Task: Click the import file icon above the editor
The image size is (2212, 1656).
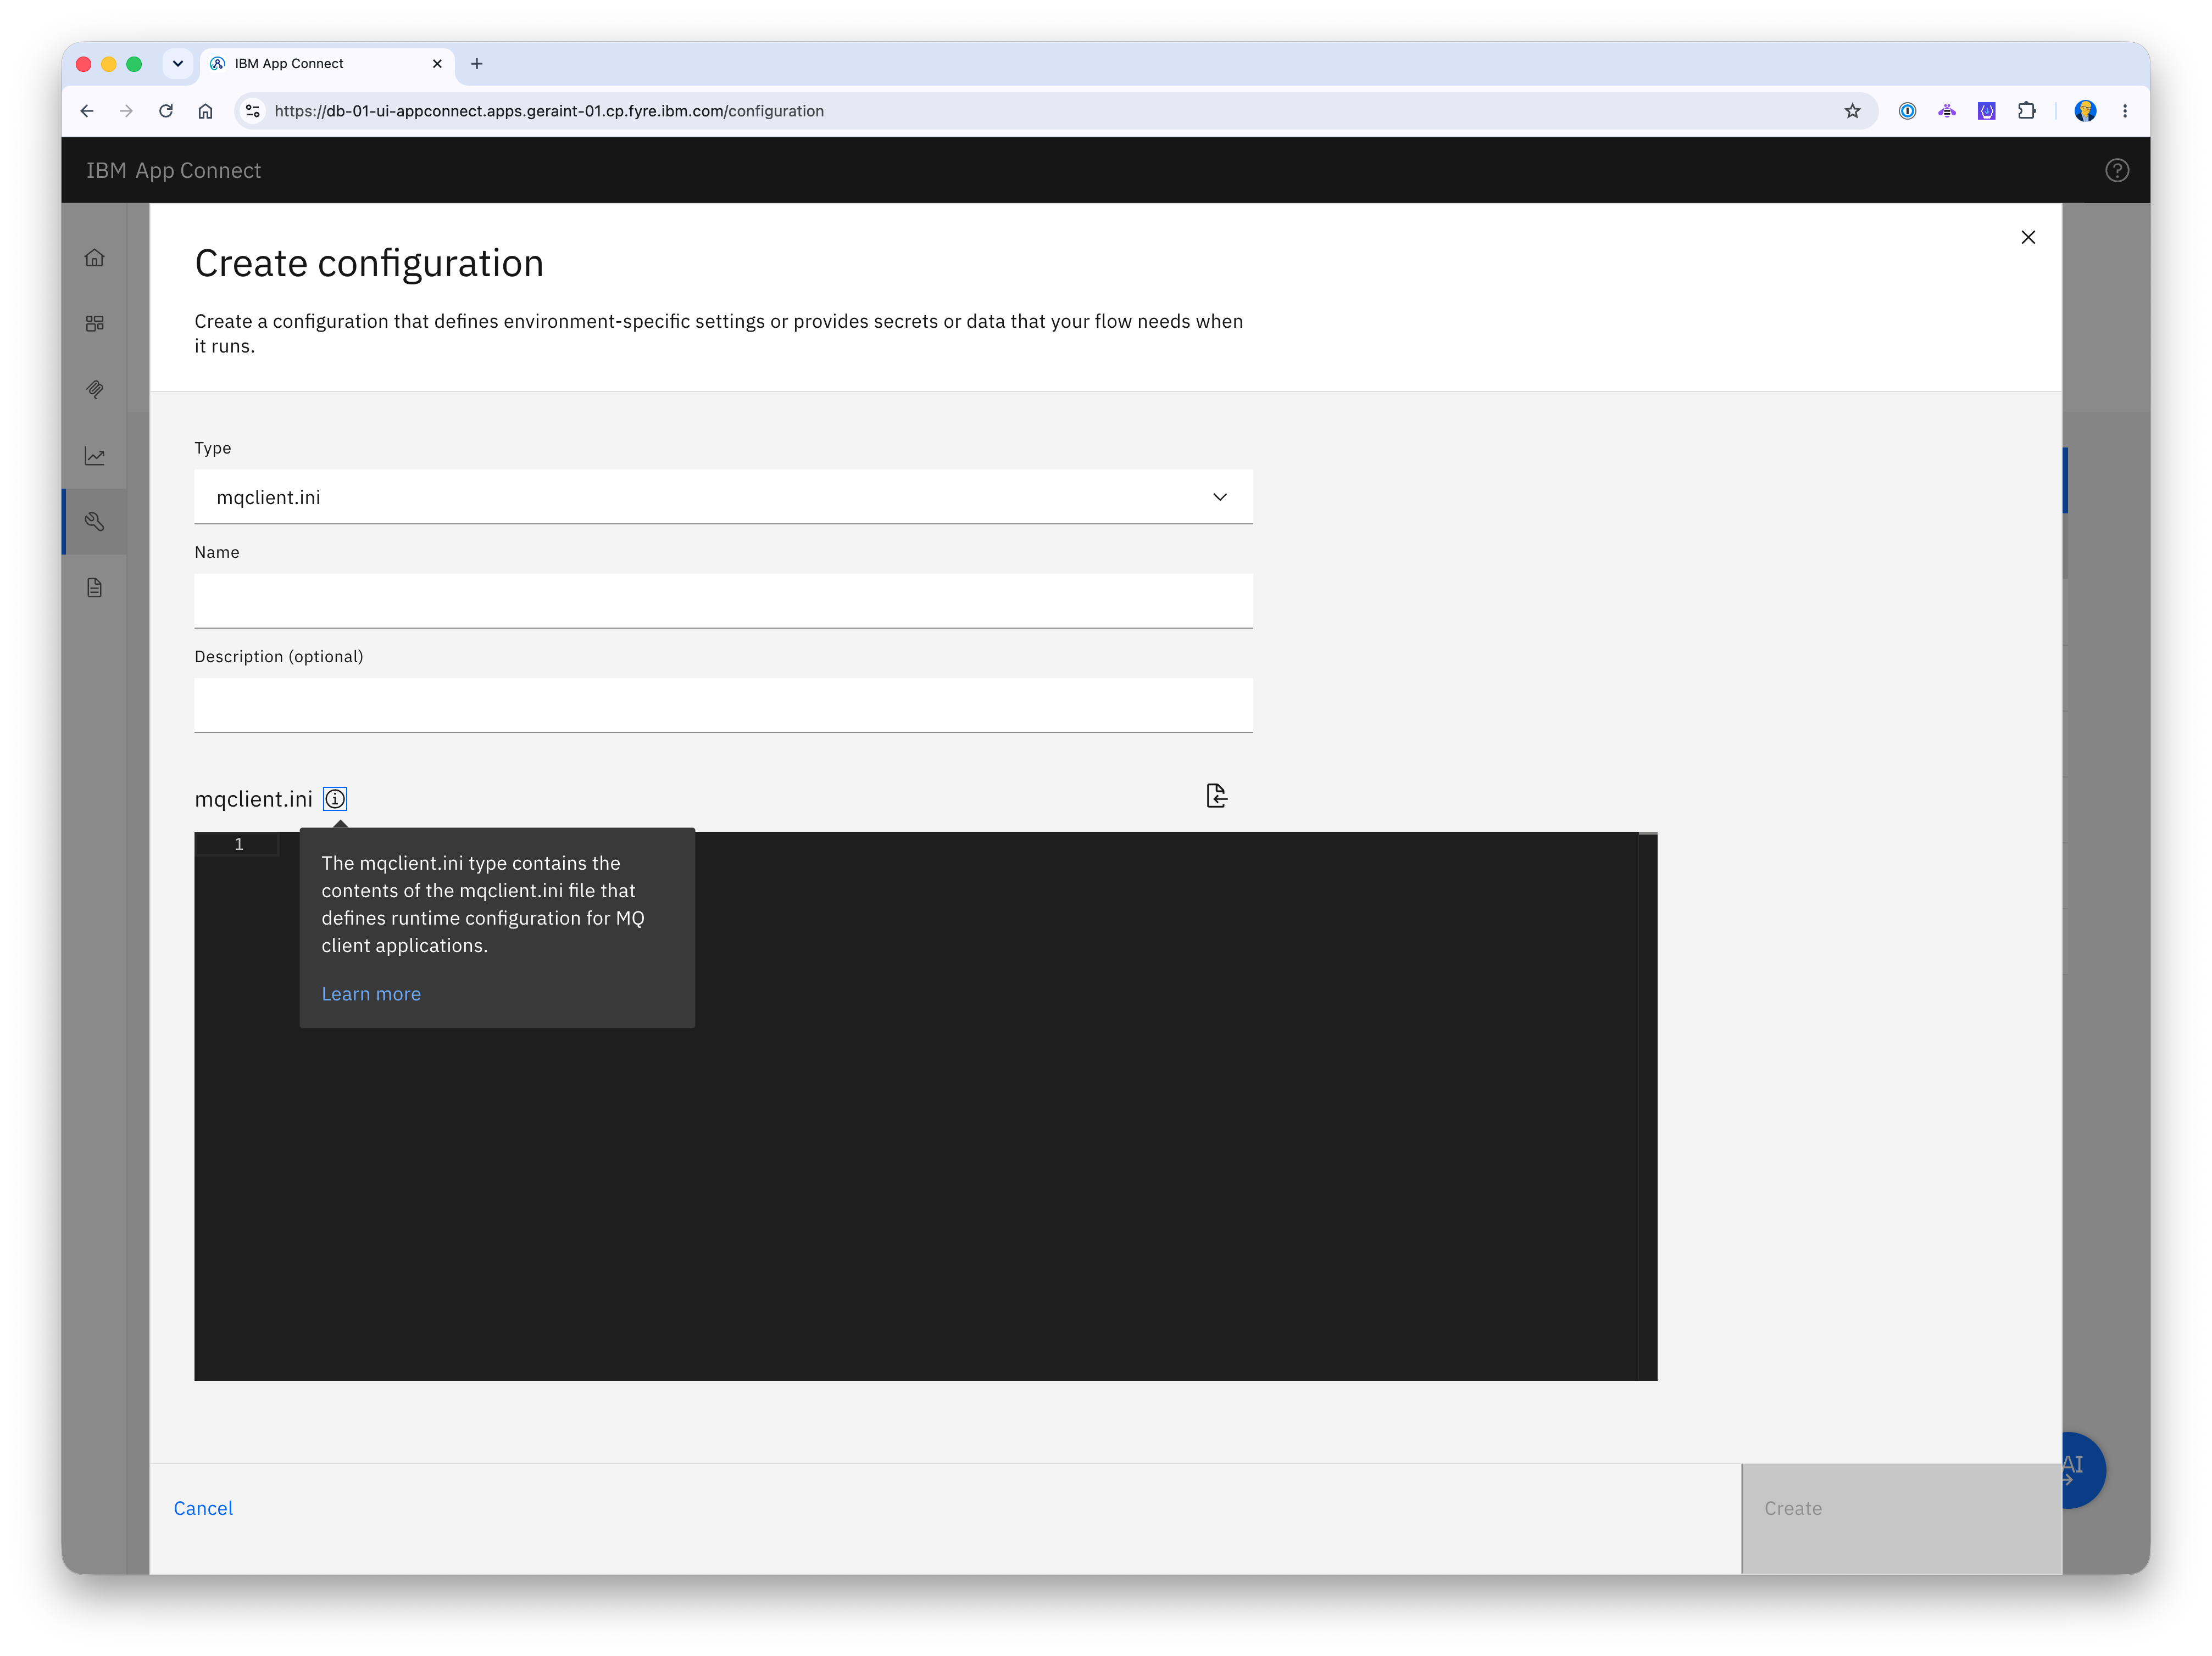Action: [1216, 796]
